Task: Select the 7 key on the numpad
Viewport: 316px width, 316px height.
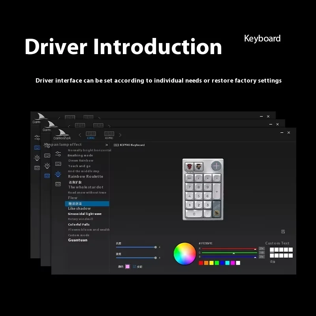Action: click(190, 187)
